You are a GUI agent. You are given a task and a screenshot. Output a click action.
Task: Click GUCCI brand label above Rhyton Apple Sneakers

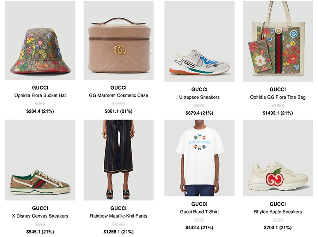pos(278,204)
